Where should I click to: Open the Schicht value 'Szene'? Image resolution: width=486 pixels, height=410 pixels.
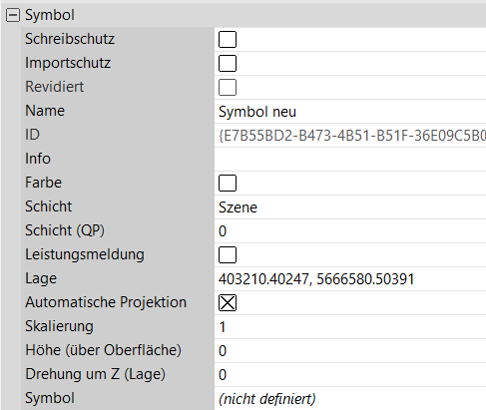[350, 207]
